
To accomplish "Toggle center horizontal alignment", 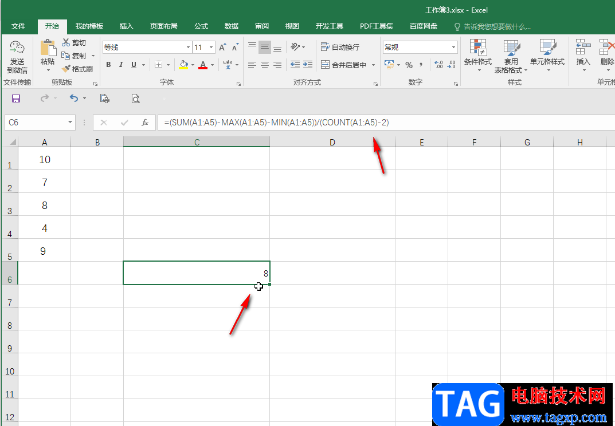I will pyautogui.click(x=265, y=65).
